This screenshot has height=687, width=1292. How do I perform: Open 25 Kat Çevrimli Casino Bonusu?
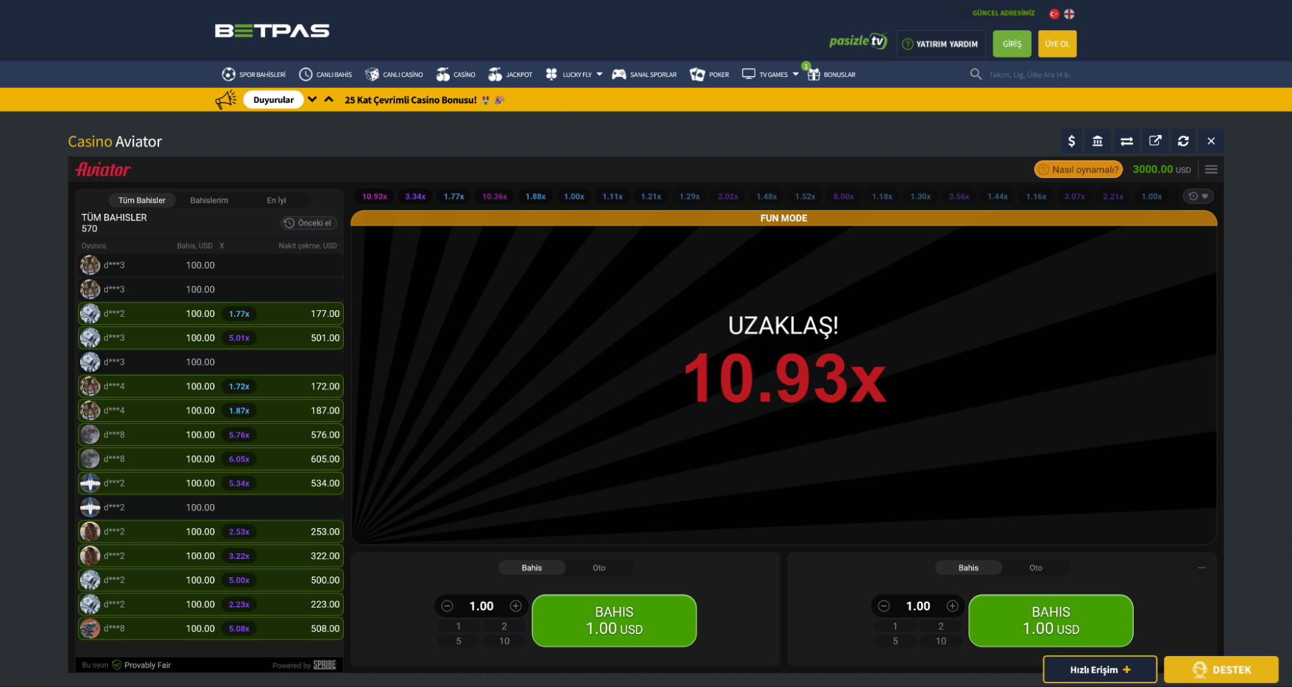pyautogui.click(x=424, y=100)
